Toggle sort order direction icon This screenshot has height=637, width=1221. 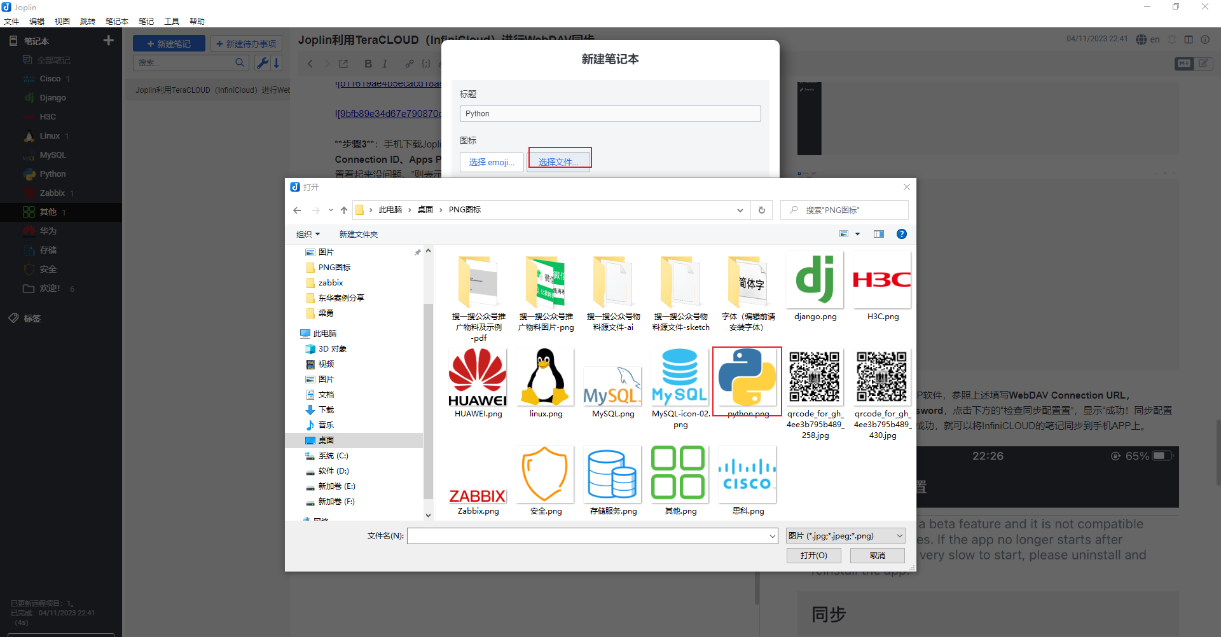pos(277,63)
